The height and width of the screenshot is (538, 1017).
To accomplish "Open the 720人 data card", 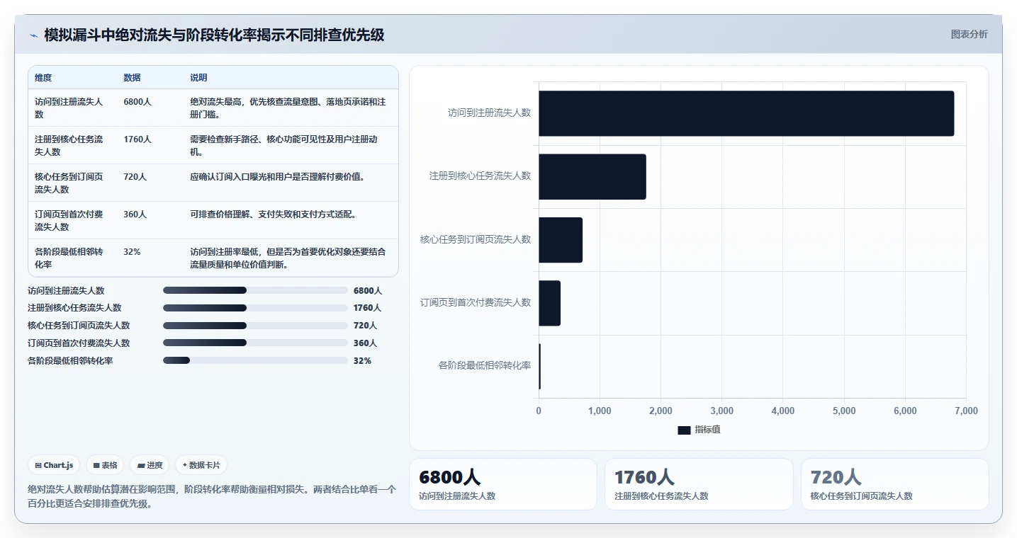I will pyautogui.click(x=894, y=484).
